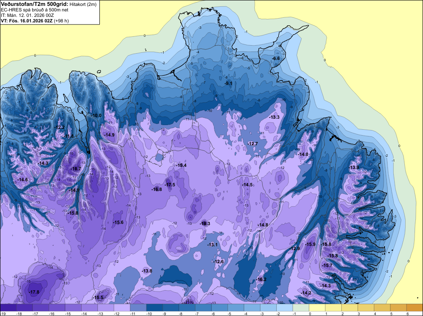Image resolution: width=423 pixels, height=316 pixels.
Task: Click the -14.6 temperature label
Action: click(x=23, y=180)
